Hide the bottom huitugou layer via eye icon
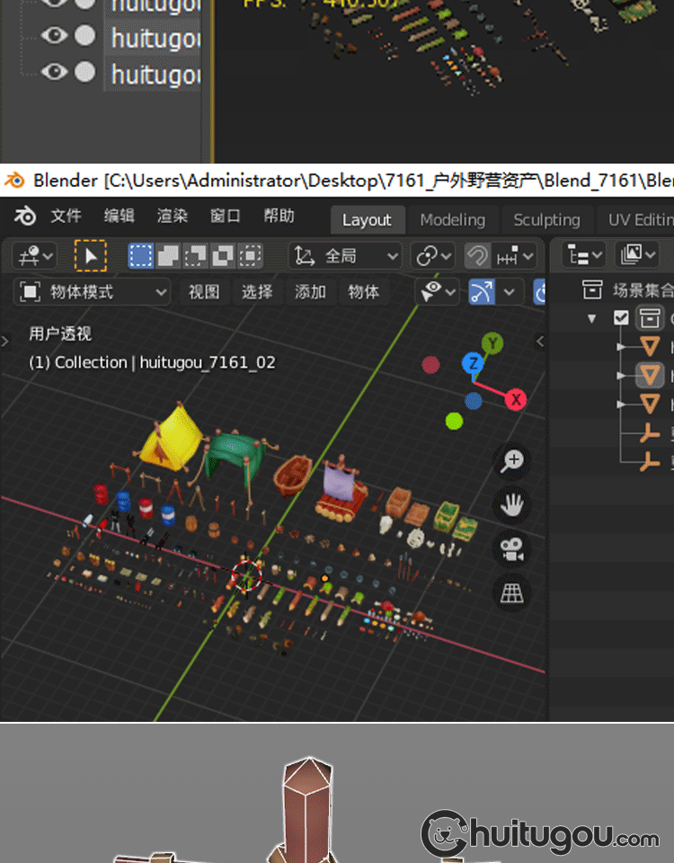 [55, 72]
